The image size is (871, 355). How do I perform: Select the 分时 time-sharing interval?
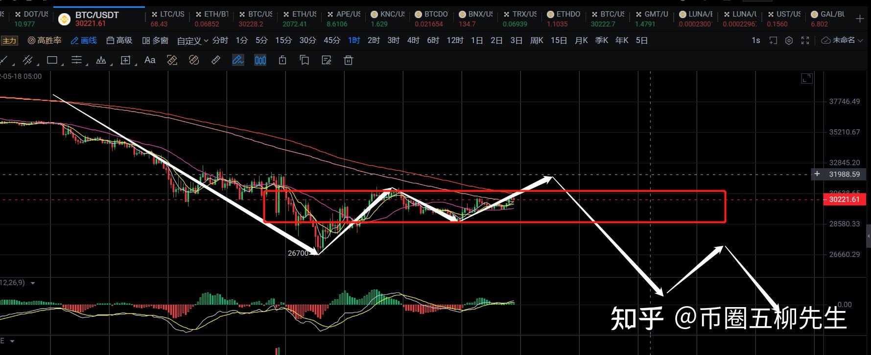(220, 40)
